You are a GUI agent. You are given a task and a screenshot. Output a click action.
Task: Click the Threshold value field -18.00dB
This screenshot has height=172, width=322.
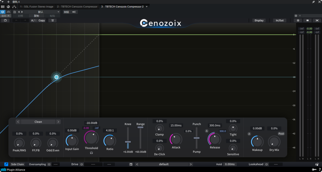[92, 123]
